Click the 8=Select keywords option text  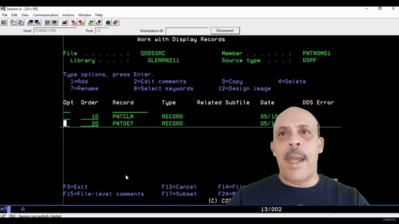(163, 88)
